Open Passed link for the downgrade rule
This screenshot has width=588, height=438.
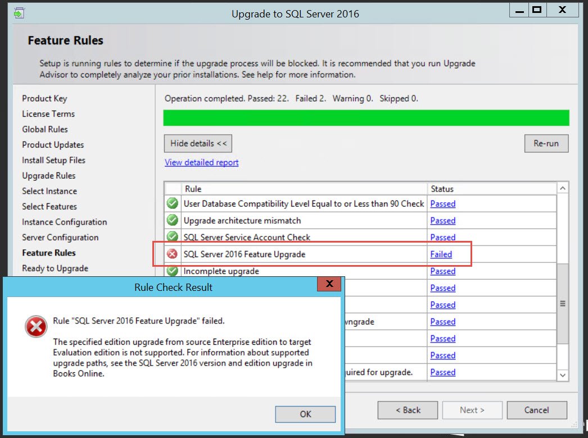click(443, 321)
